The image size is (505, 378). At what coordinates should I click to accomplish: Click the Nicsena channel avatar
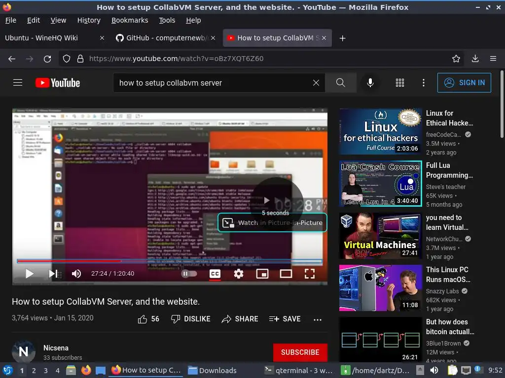pyautogui.click(x=24, y=351)
